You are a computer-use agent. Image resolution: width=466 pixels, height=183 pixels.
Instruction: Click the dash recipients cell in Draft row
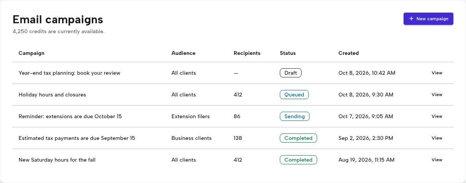pyautogui.click(x=236, y=73)
